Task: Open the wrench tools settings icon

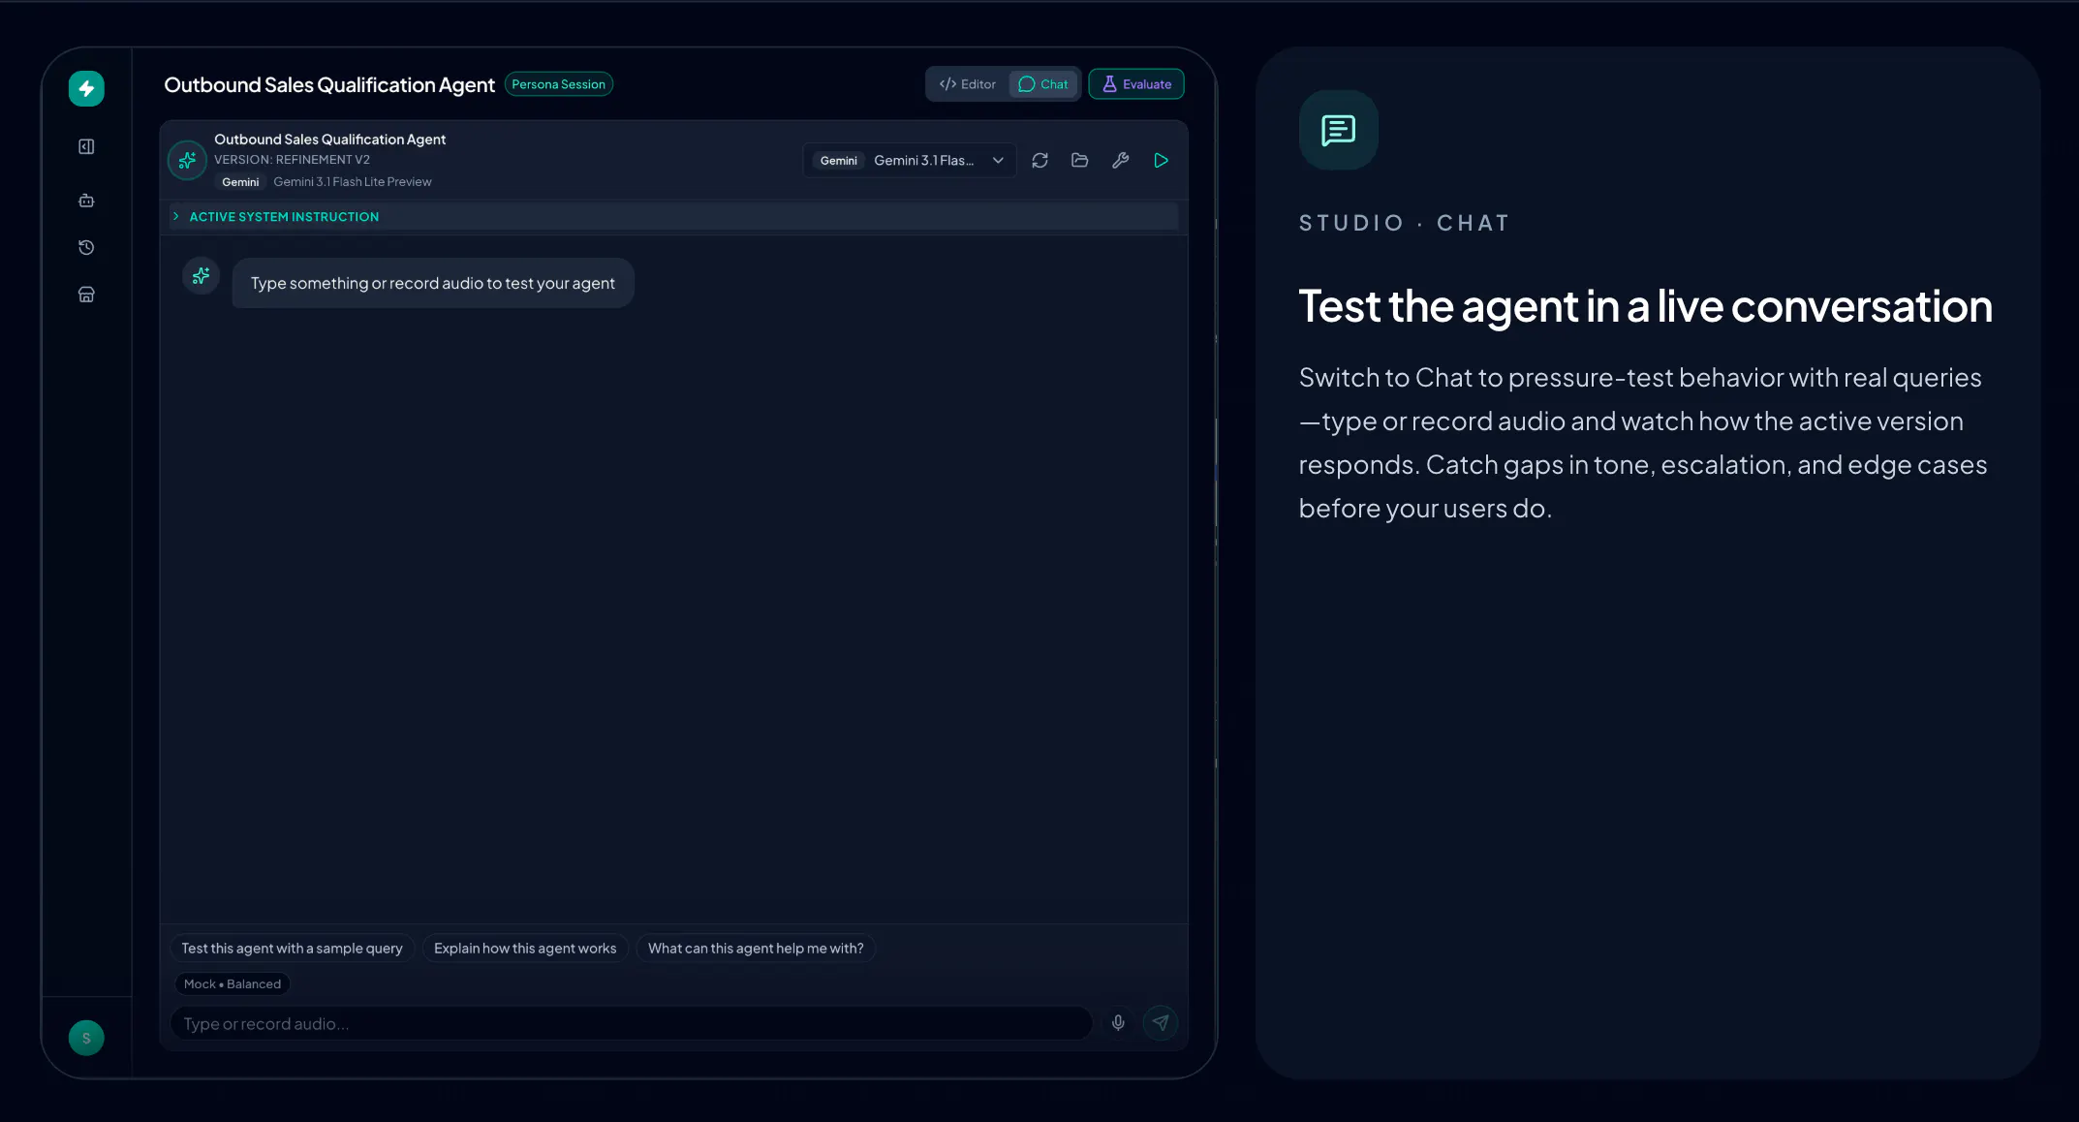Action: (1121, 160)
